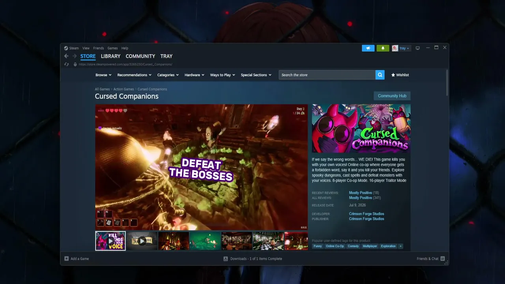Click the All Games breadcrumb link
Image resolution: width=505 pixels, height=284 pixels.
102,89
